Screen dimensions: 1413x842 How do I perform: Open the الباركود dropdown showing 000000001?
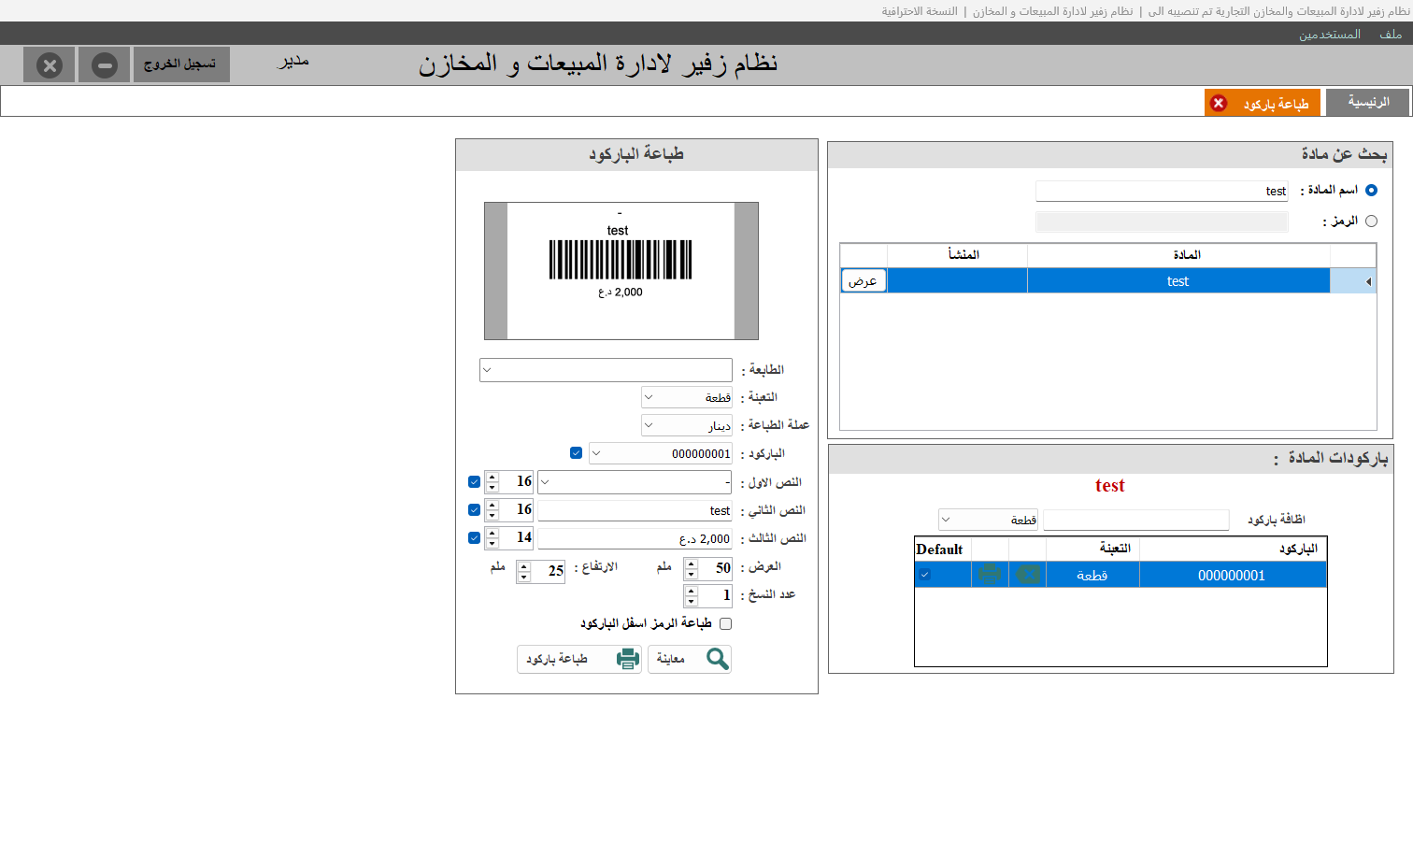coord(661,453)
